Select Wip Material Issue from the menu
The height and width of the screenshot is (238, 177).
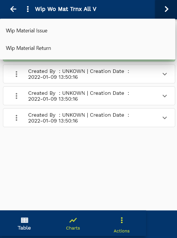pos(27,31)
